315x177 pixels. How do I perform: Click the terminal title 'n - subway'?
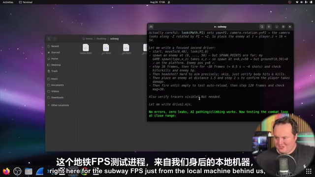tap(220, 27)
